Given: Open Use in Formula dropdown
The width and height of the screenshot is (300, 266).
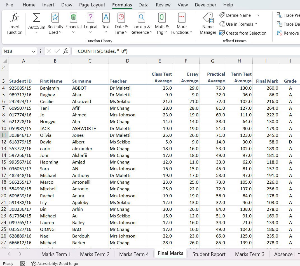Looking at the screenshot, I should click(x=238, y=24).
